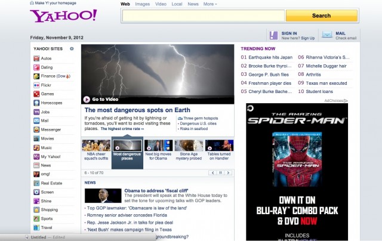The width and height of the screenshot is (382, 241).
Task: Open The most dangerous spots on Earth headline
Action: click(x=137, y=110)
